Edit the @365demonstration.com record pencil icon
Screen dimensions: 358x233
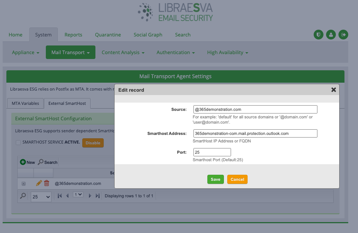click(39, 183)
